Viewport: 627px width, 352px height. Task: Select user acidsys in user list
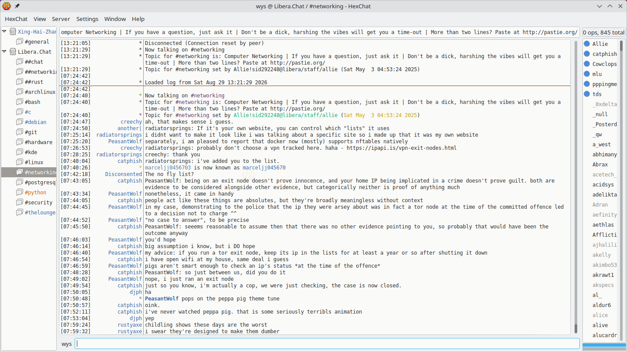coord(603,184)
